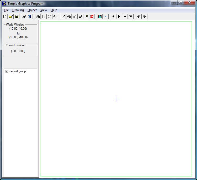
Task: Save drawing with the floppy disk icon
Action: pyautogui.click(x=17, y=16)
